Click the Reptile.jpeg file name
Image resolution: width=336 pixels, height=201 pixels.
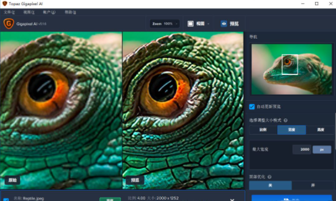pyautogui.click(x=33, y=199)
